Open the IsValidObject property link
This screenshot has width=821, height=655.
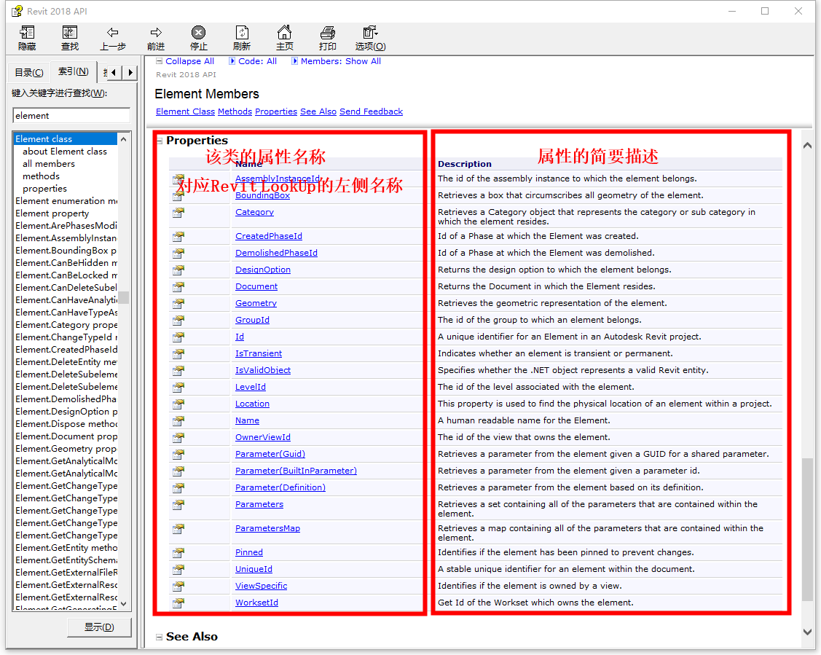(x=263, y=370)
